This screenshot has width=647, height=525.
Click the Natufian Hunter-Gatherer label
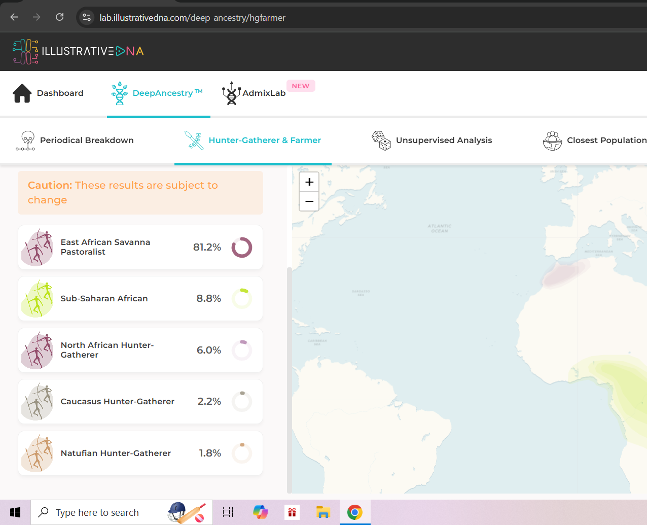click(x=116, y=453)
